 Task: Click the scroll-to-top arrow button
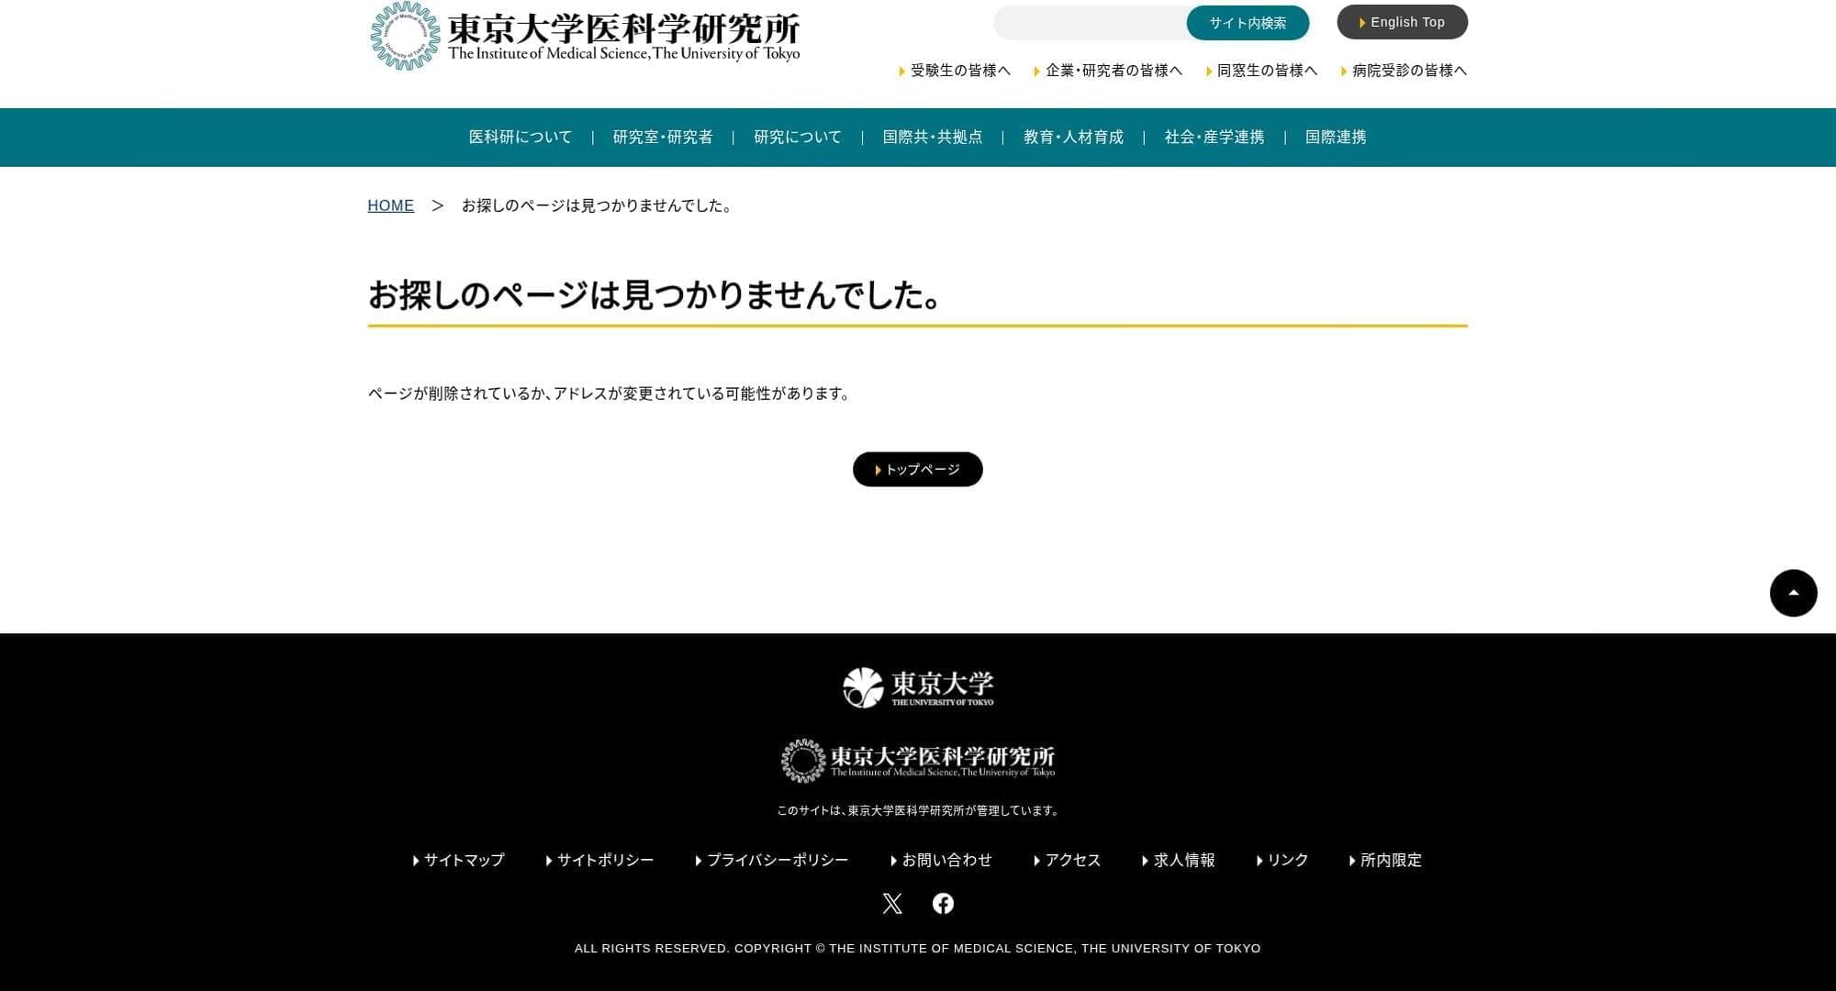1793,593
